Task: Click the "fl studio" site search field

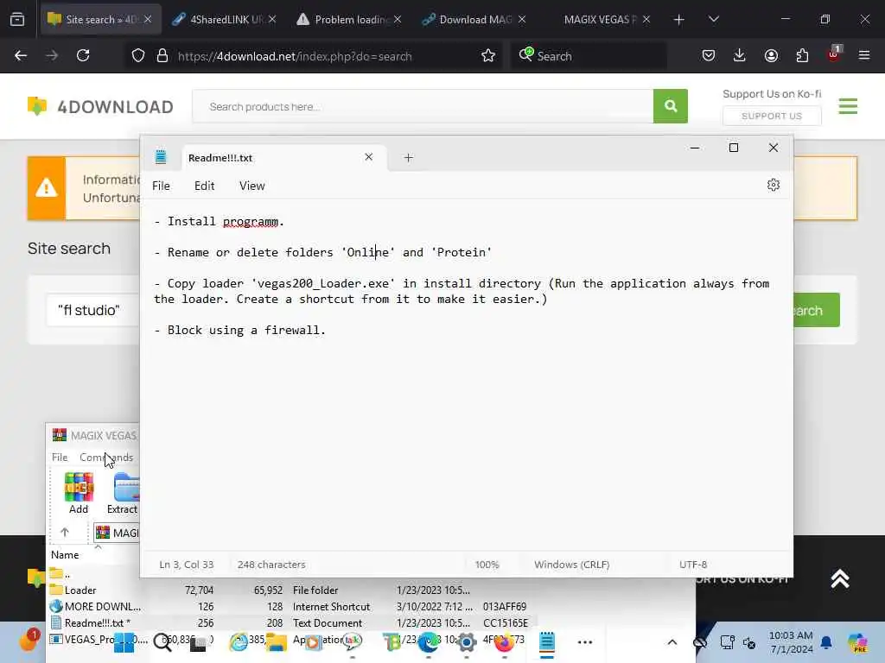Action: [93, 310]
